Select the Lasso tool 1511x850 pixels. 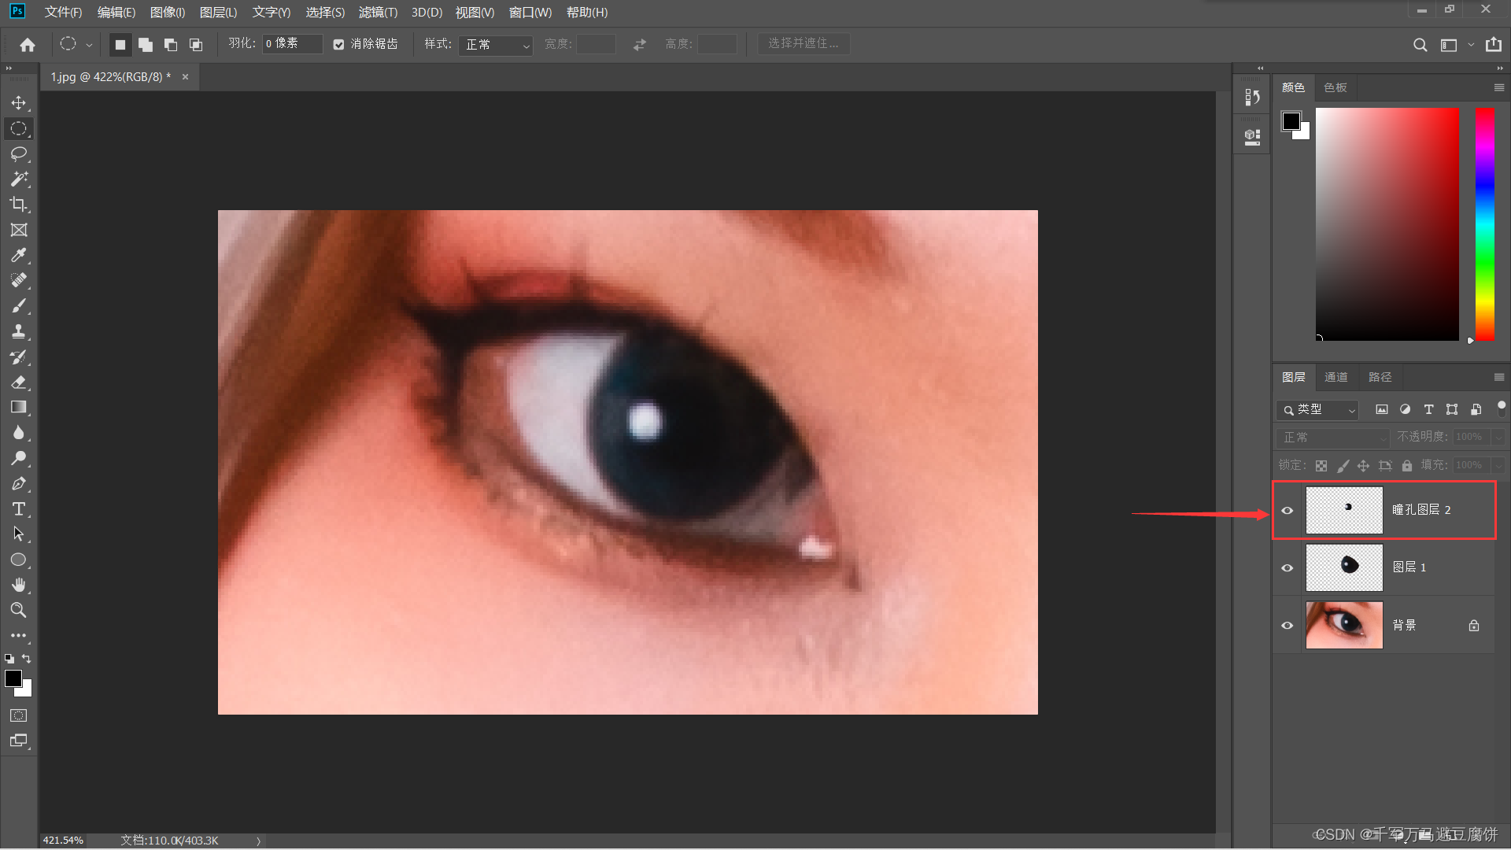19,153
